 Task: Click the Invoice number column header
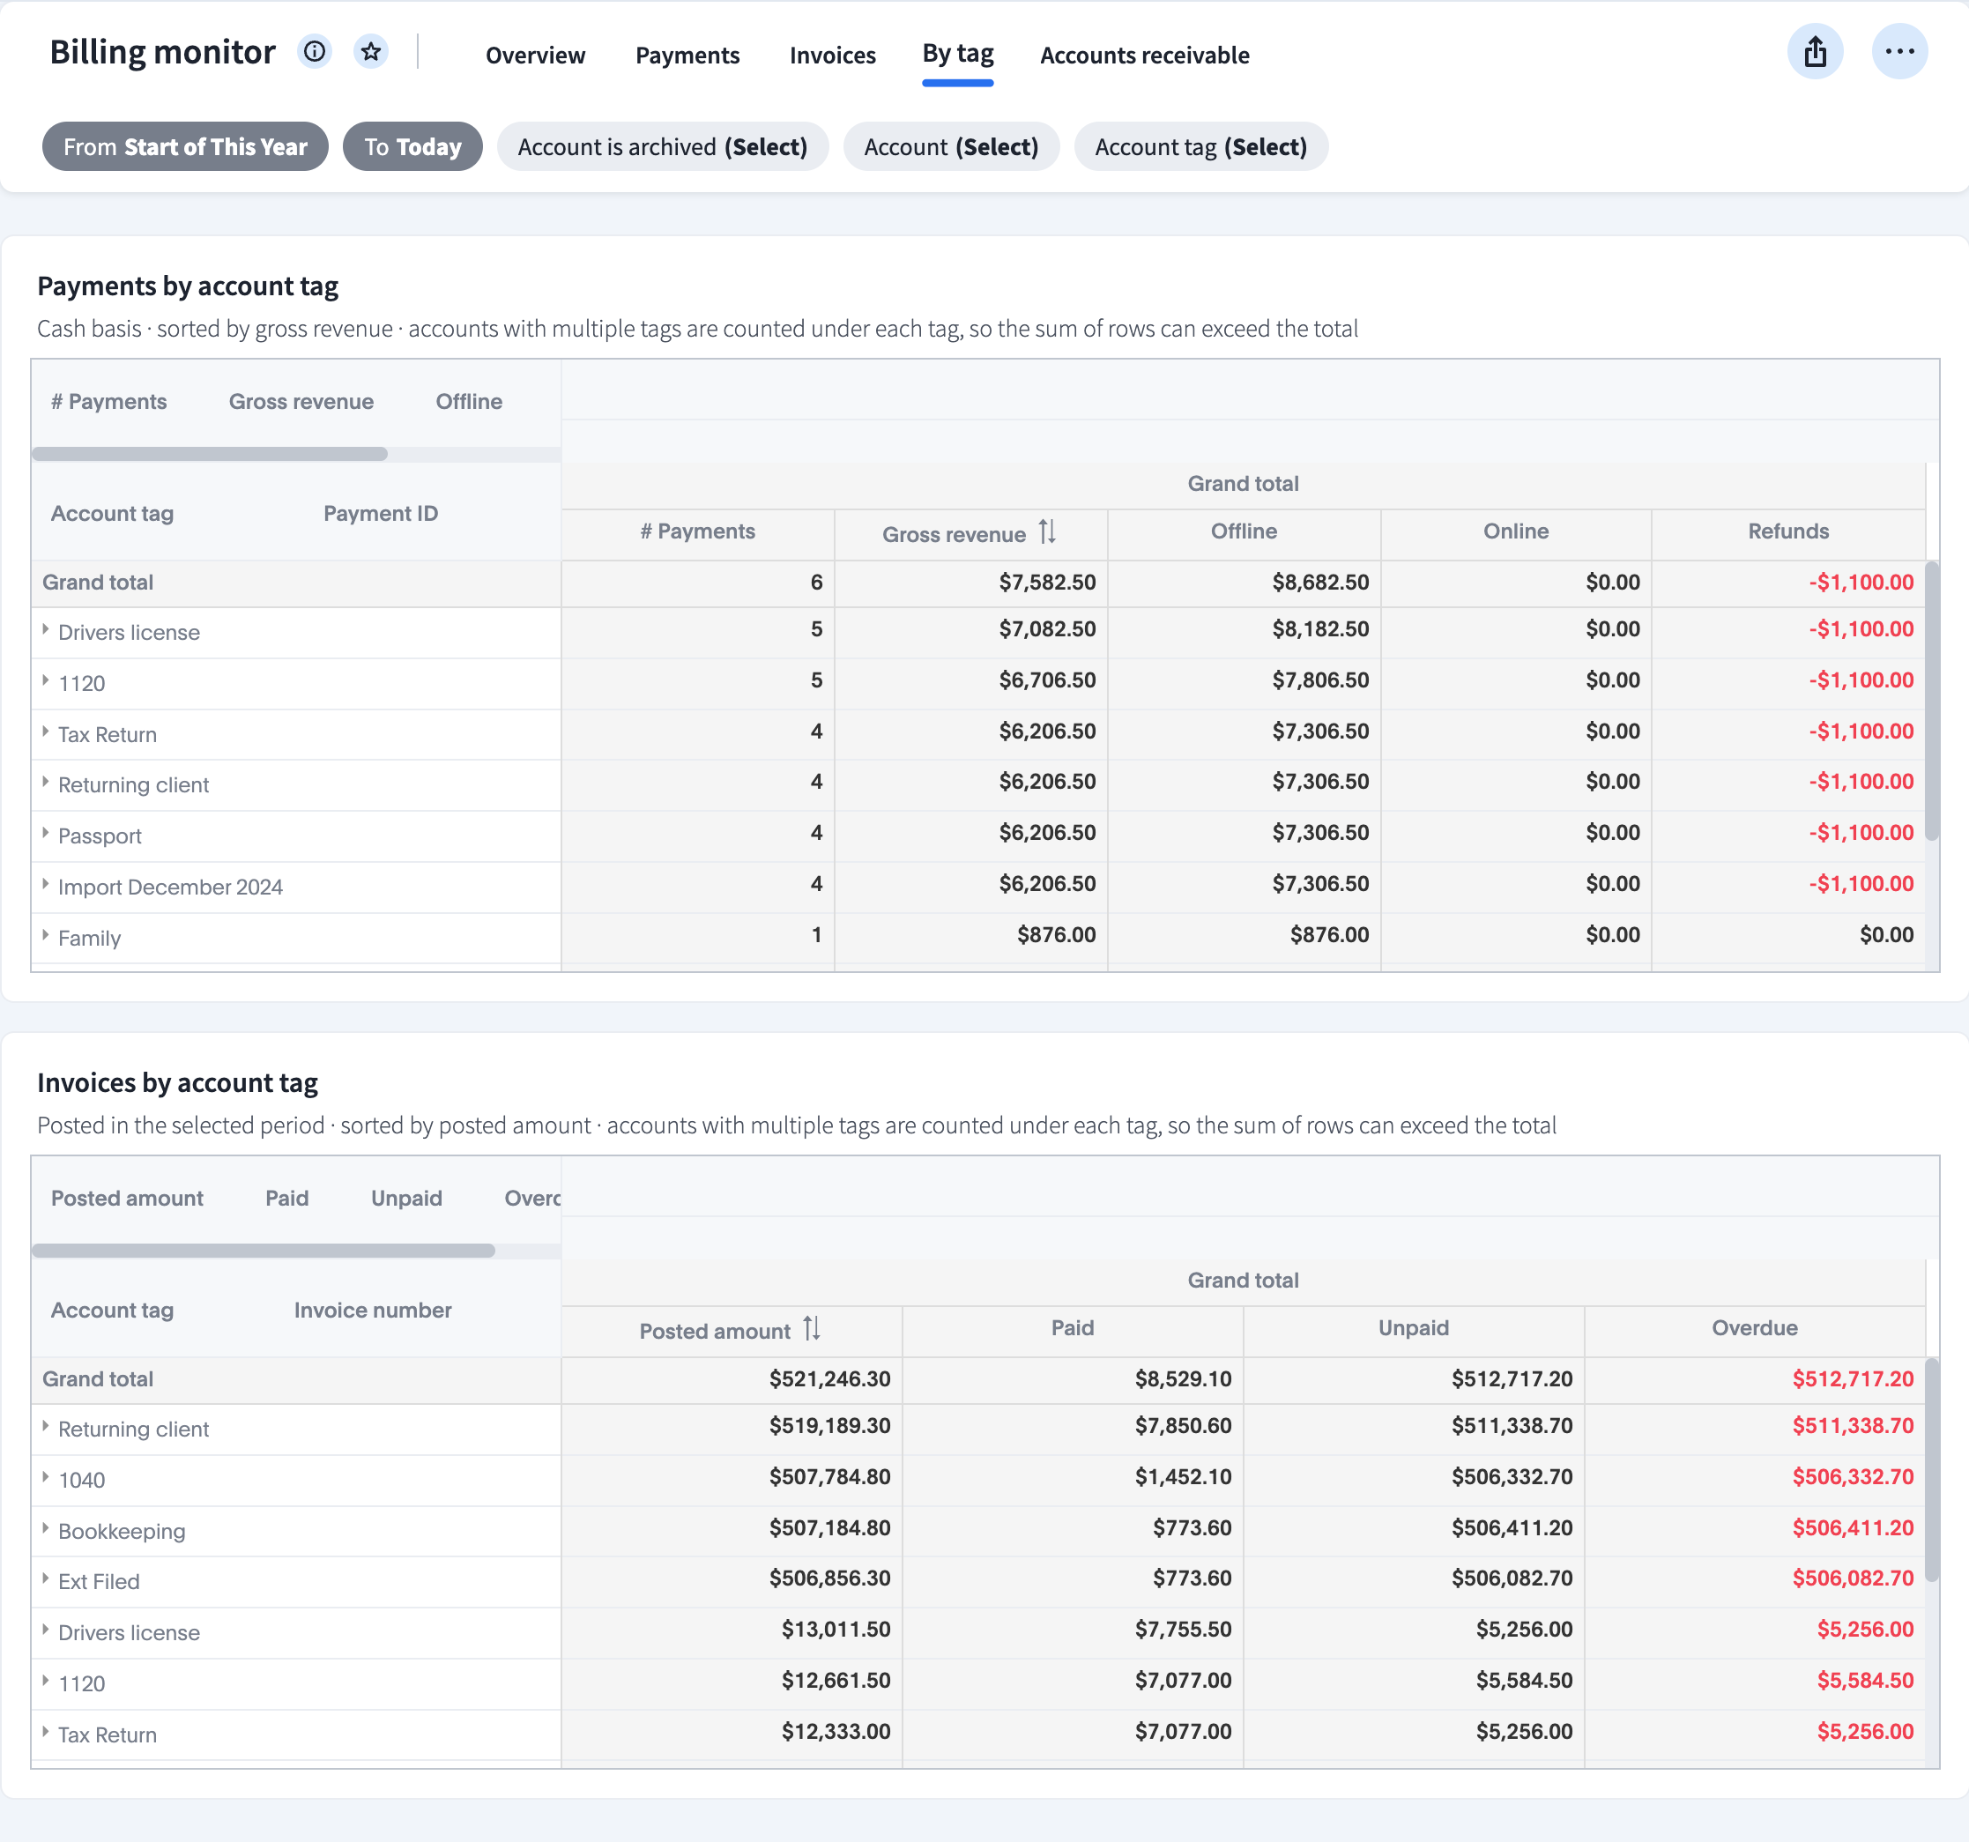tap(373, 1311)
